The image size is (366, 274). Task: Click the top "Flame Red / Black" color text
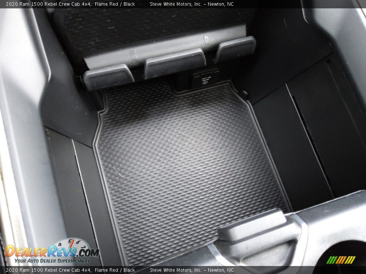click(x=115, y=4)
